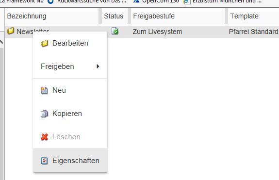279x180 pixels.
Task: Click the Newsletter folder icon
Action: (x=11, y=31)
